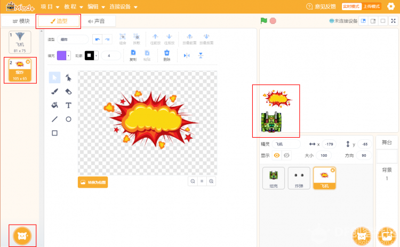Click the 放最前面 bring to front icon
400x247 pixels.
pyautogui.click(x=189, y=36)
